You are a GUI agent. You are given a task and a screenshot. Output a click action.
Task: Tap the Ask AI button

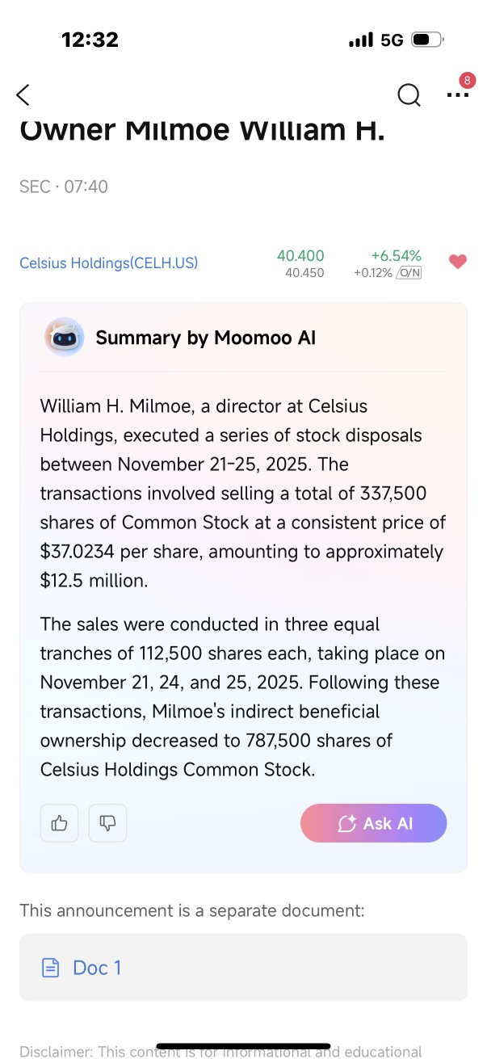373,823
